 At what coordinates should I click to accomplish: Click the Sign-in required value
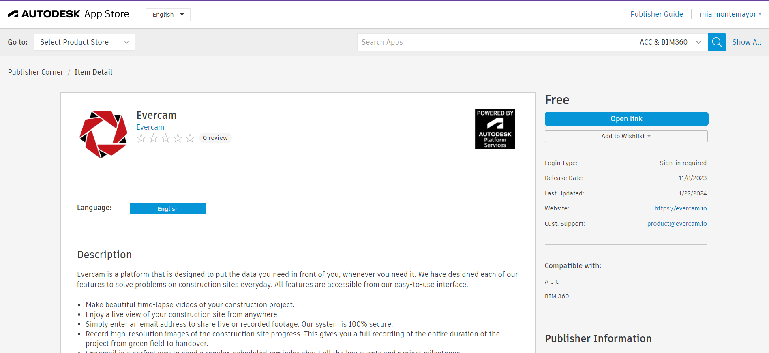[683, 163]
